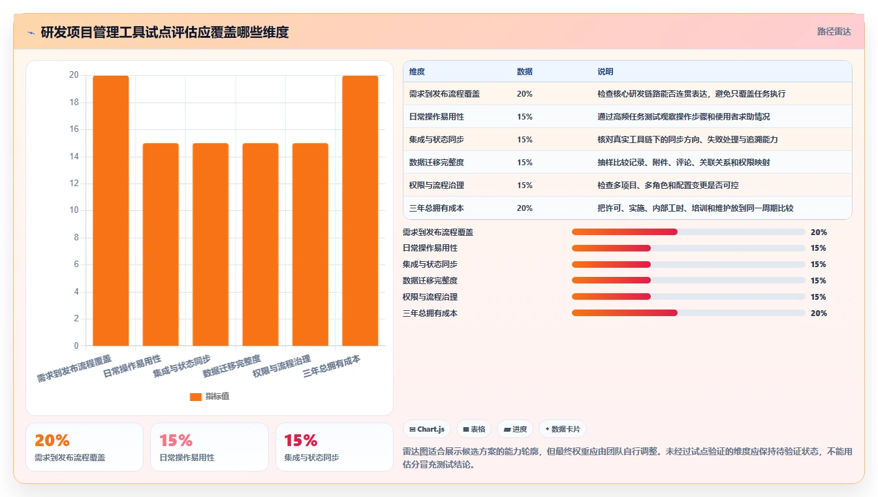The height and width of the screenshot is (497, 878).
Task: Click the 日常操作易用性 bar in the chart
Action: coord(161,244)
